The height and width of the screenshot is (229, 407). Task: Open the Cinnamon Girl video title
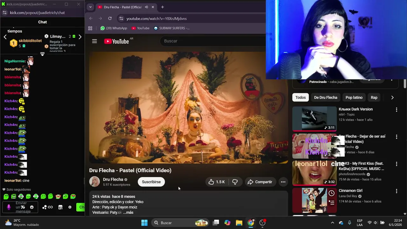[x=350, y=191]
